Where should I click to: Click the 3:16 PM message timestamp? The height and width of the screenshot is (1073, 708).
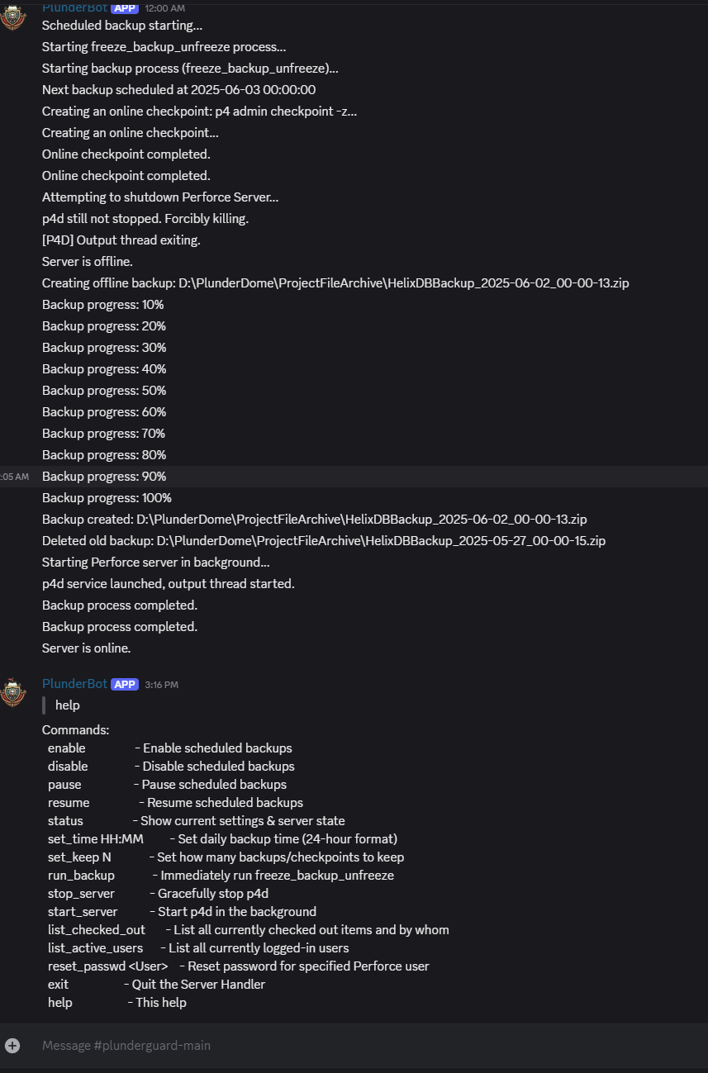tap(161, 685)
